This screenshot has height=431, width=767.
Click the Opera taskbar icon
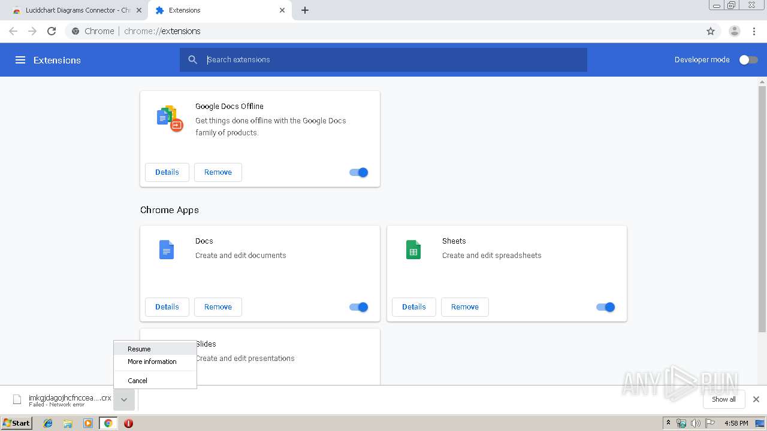[128, 423]
